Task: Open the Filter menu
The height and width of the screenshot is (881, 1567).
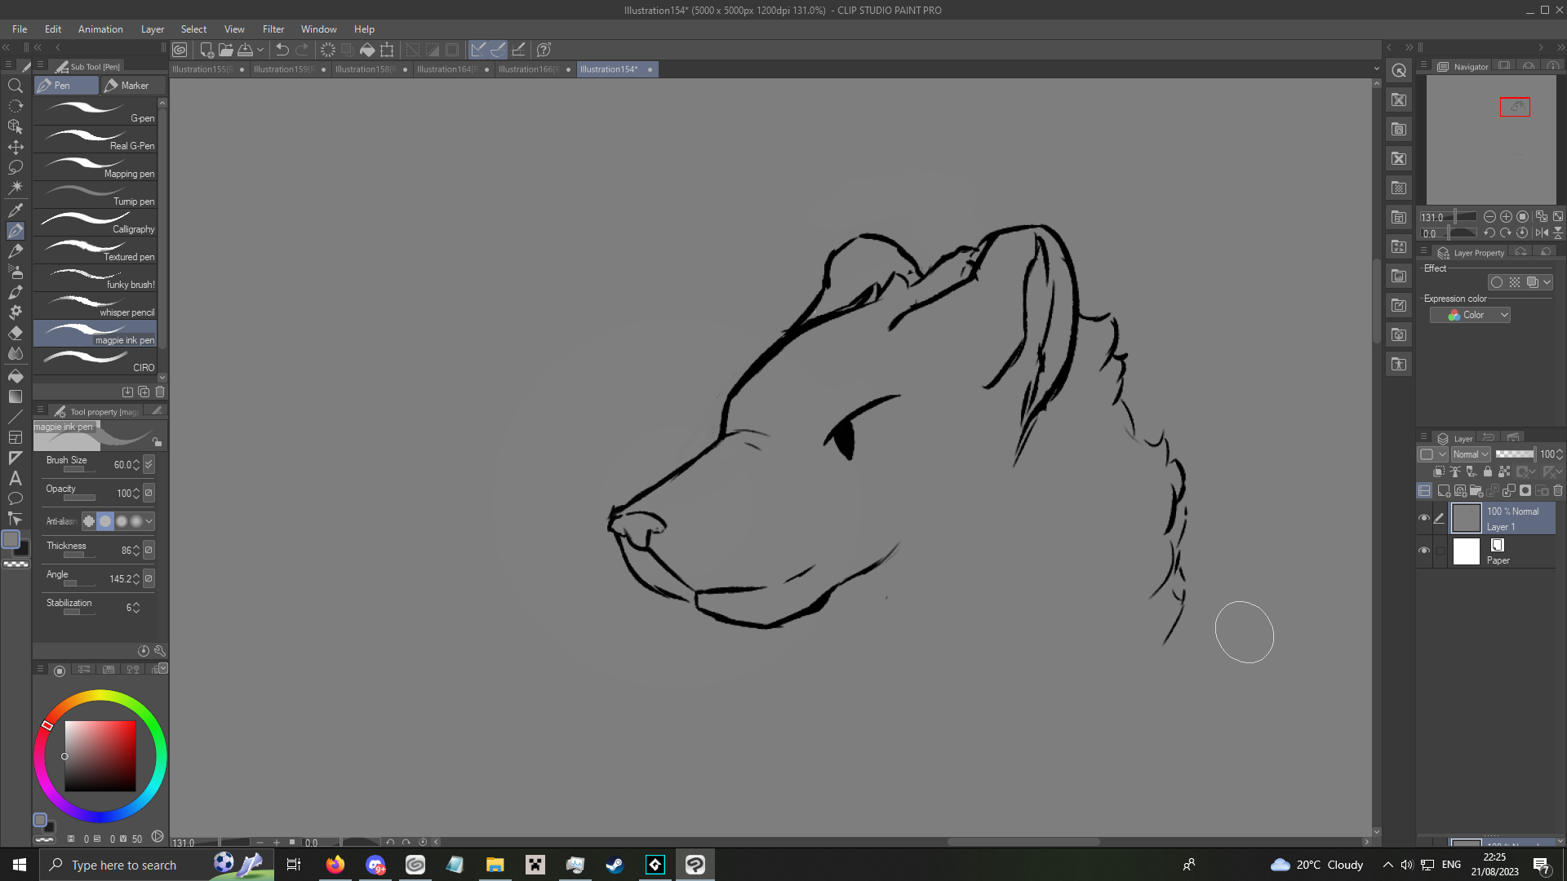Action: tap(273, 29)
